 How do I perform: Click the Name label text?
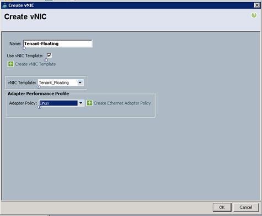point(15,43)
